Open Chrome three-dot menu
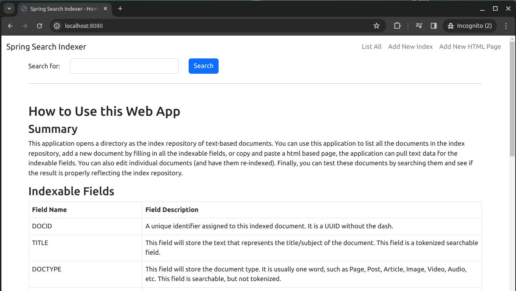The image size is (516, 291). [x=506, y=26]
